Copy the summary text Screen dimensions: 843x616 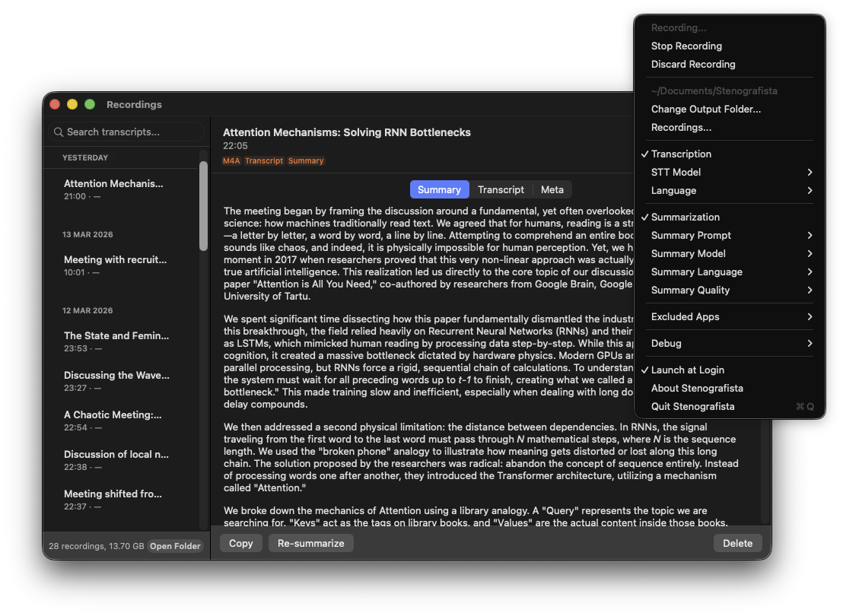(x=240, y=543)
